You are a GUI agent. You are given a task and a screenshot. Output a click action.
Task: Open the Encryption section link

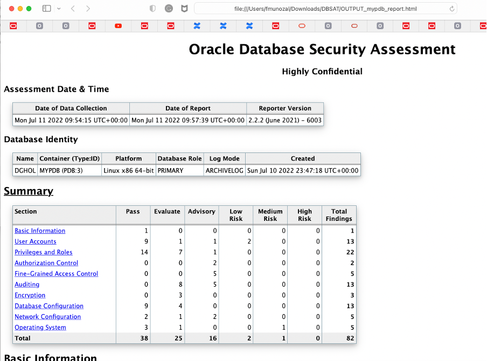(x=30, y=295)
